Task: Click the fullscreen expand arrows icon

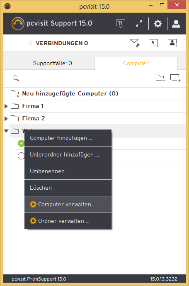Action: 139,24
